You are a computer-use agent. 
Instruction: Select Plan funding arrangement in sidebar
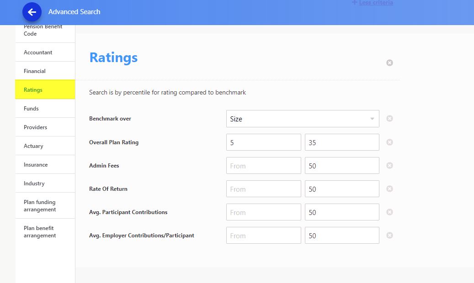pyautogui.click(x=45, y=206)
